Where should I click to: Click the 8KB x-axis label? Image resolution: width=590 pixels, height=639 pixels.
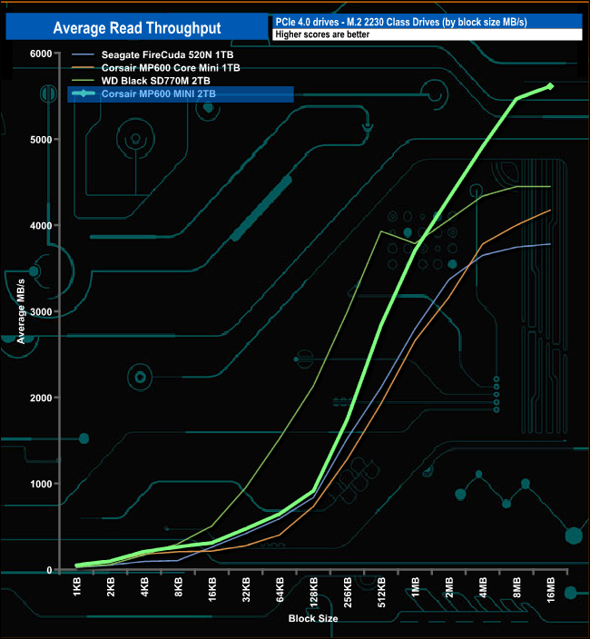point(179,587)
